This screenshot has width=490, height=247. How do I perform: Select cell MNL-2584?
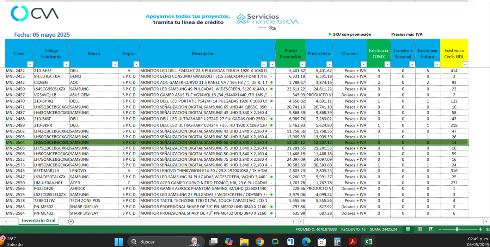pos(19,213)
